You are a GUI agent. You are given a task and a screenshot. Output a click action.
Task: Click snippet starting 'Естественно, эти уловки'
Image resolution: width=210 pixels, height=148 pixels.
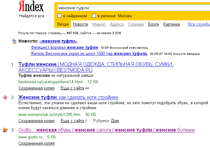point(113,105)
